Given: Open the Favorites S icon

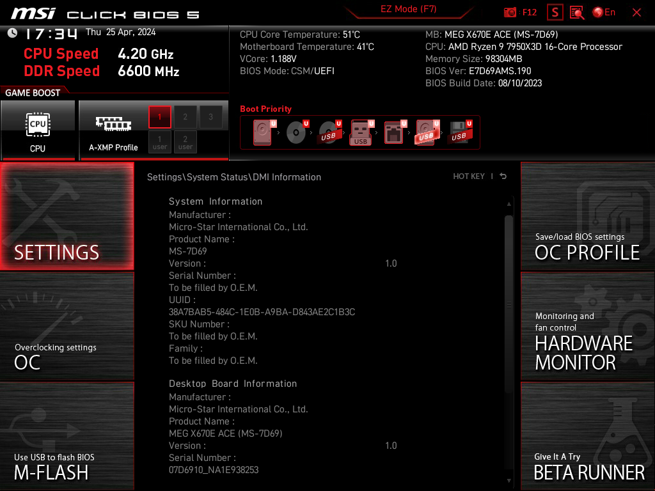Looking at the screenshot, I should coord(555,13).
